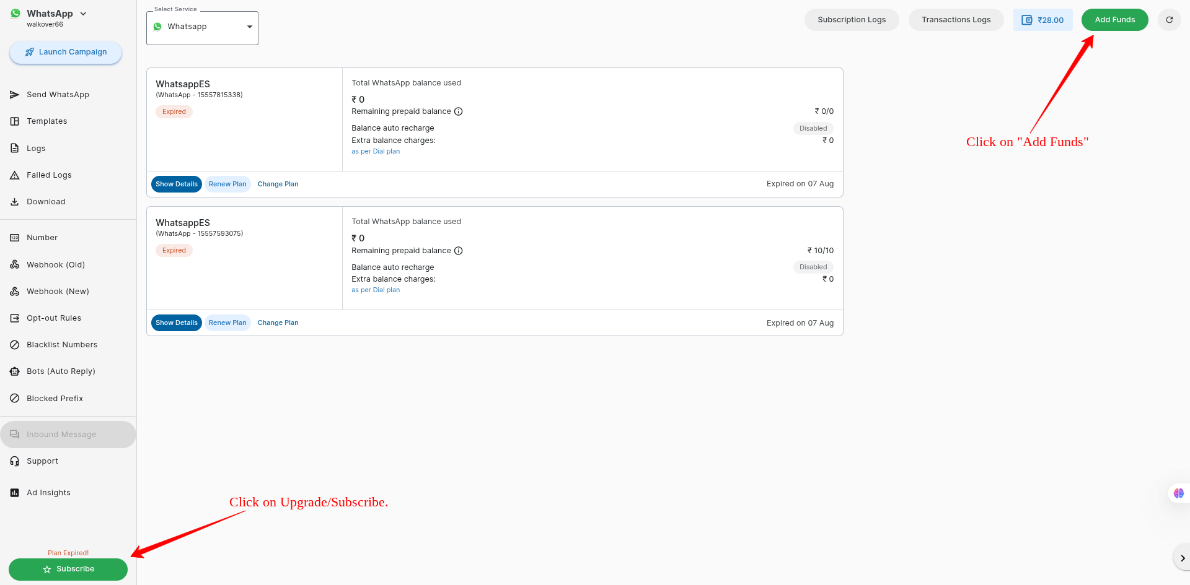
Task: Click 'Expired on 07 Aug' in first card
Action: [x=800, y=184]
